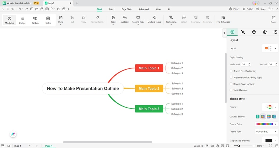The width and height of the screenshot is (279, 148).
Task: Open the AI ribbon tab
Action: tap(169, 9)
